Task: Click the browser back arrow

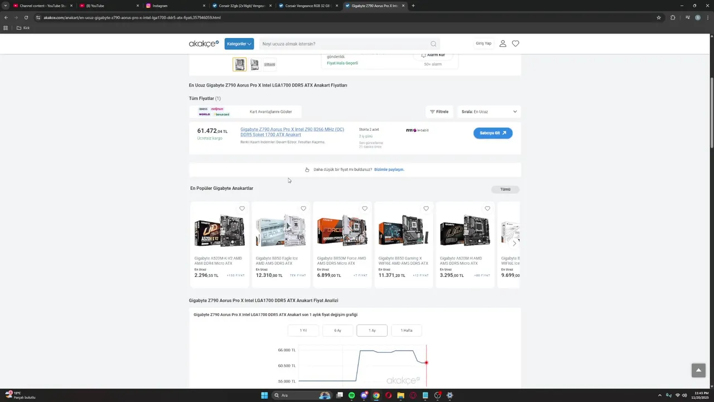Action: [6, 17]
